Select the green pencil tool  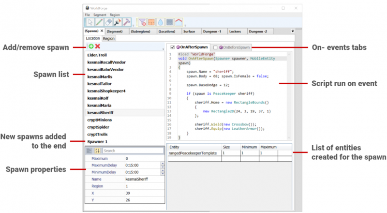pos(99,22)
